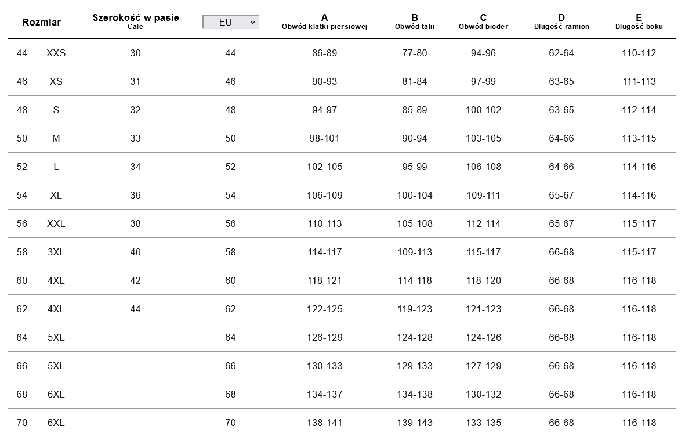The width and height of the screenshot is (685, 440).
Task: Click waist value 95-99 in L row
Action: (414, 167)
